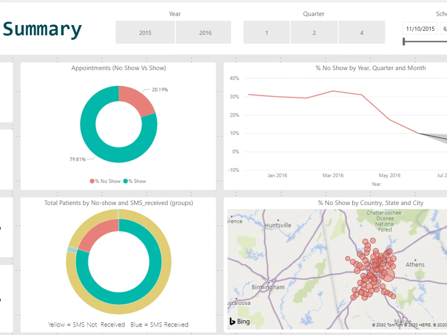Image resolution: width=447 pixels, height=335 pixels.
Task: Toggle the "% Show" legend entry off
Action: point(135,181)
